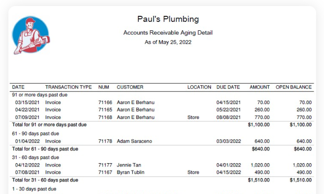Click customer Jennie Tan

coord(129,165)
